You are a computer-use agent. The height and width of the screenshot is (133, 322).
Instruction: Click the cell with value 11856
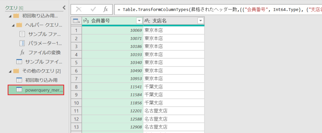[x=113, y=103]
